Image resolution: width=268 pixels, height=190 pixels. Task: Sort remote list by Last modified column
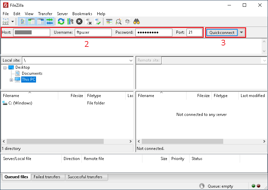pos(253,96)
